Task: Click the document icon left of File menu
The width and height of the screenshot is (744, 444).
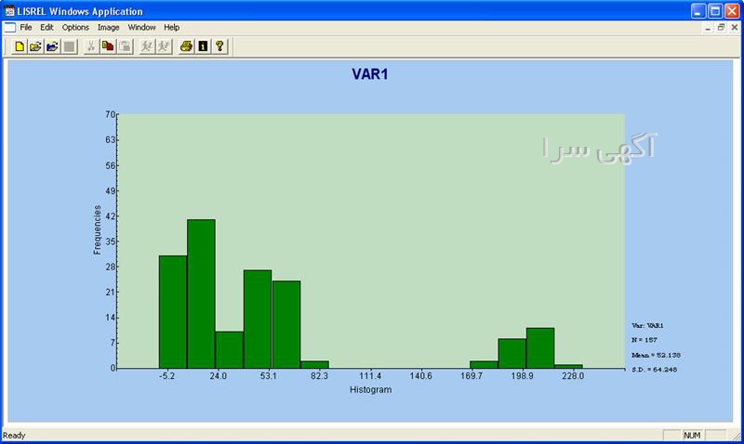Action: coord(9,28)
